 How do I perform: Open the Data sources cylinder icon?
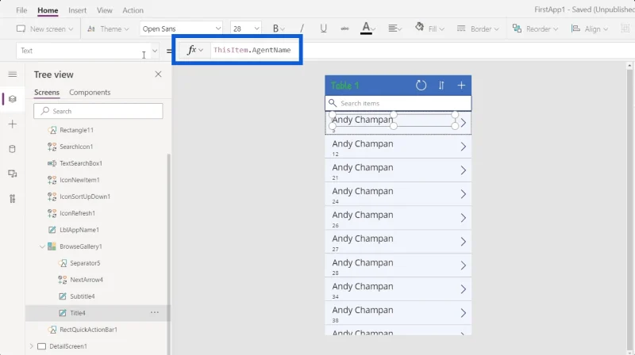click(13, 149)
